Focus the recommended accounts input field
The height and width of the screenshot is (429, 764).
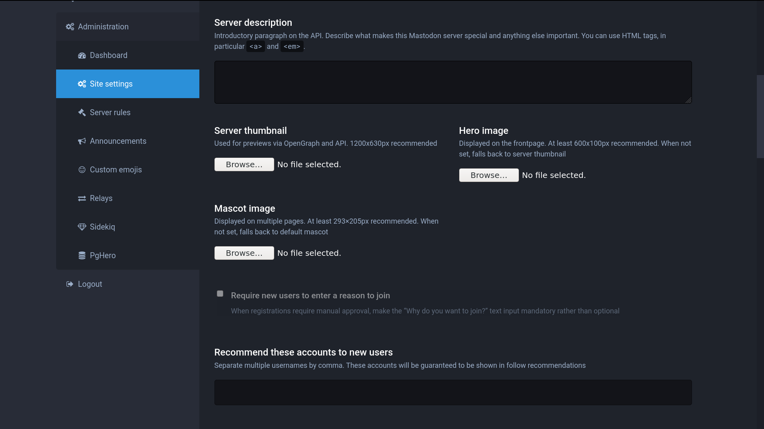pos(453,392)
